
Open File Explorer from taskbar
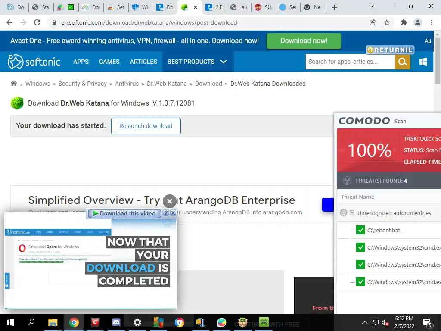tap(53, 322)
